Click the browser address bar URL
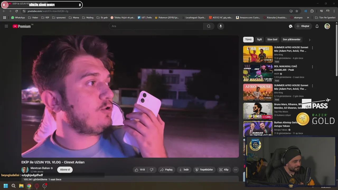 point(48,11)
